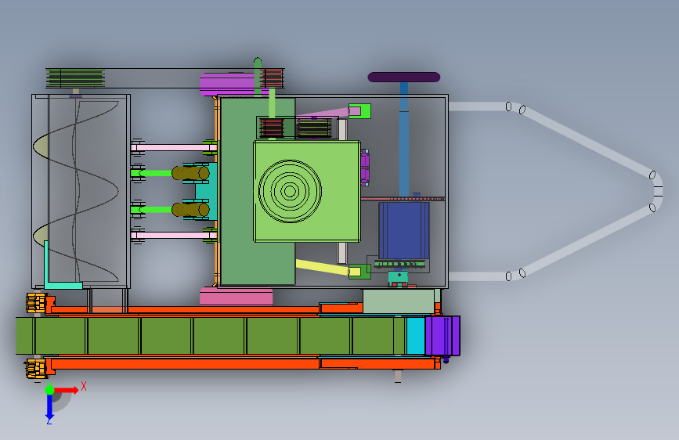Image resolution: width=679 pixels, height=440 pixels.
Task: Select the dark blue motor block
Action: click(404, 230)
